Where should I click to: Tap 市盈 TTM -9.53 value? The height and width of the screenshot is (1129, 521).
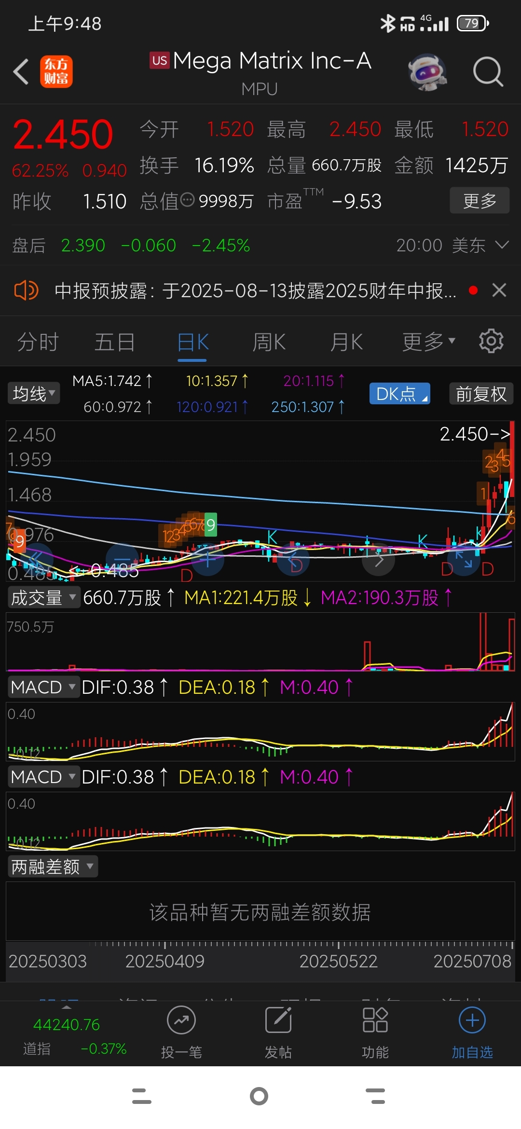[357, 201]
